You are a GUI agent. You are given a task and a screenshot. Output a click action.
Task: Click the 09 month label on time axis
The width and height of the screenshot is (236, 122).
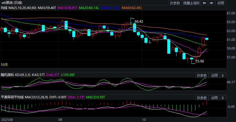60,120
